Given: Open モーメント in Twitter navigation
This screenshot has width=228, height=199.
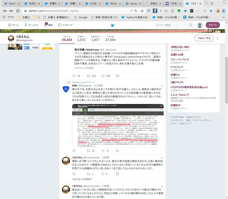Looking at the screenshot, I should pyautogui.click(x=31, y=25).
